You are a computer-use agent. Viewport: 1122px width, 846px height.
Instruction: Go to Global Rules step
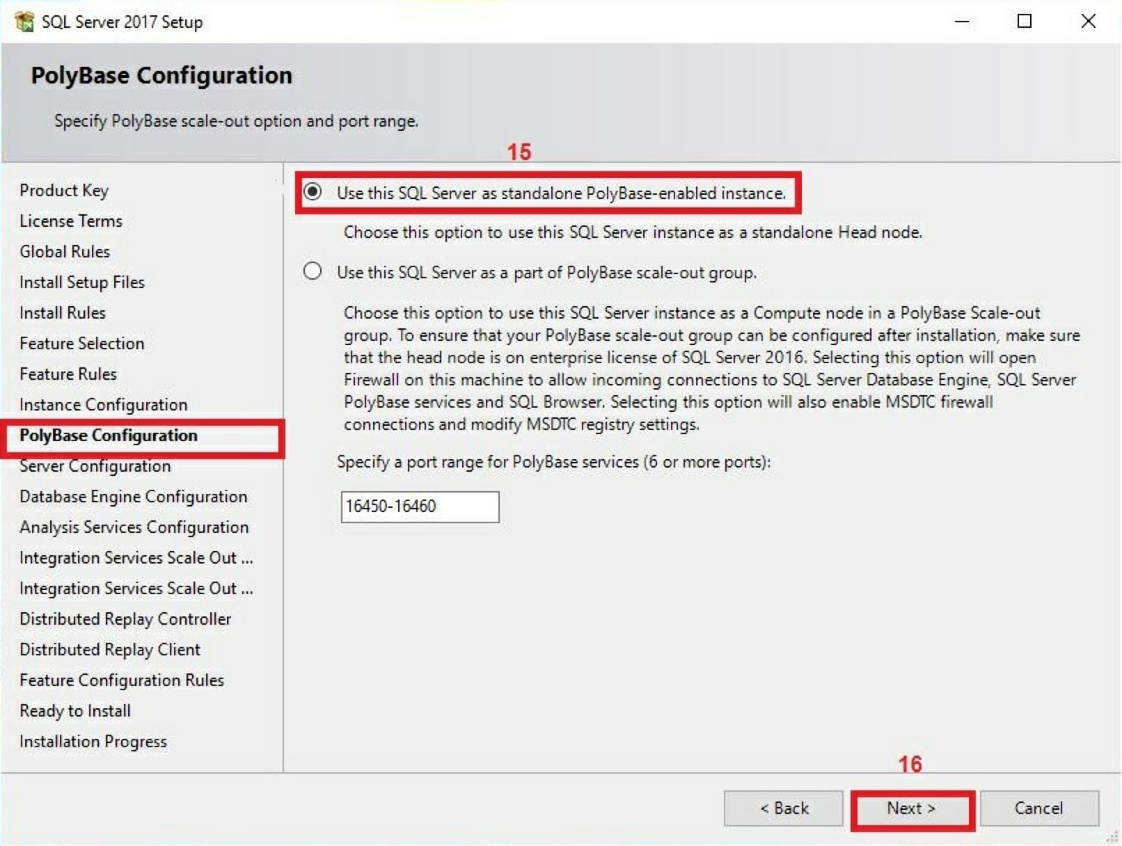pos(65,252)
